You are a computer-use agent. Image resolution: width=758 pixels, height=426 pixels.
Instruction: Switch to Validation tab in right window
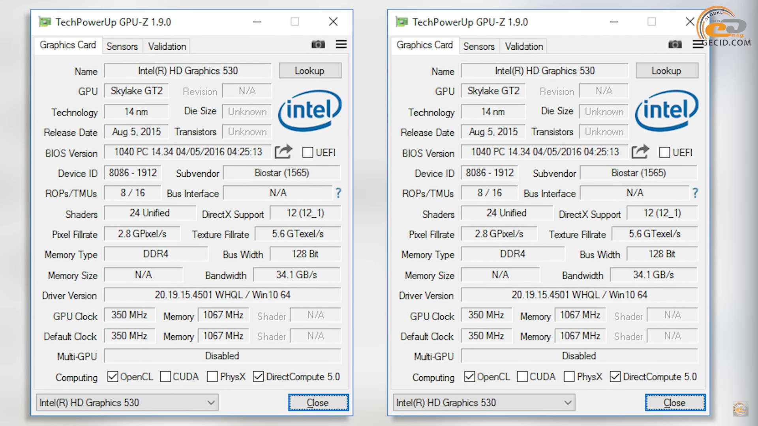[523, 46]
